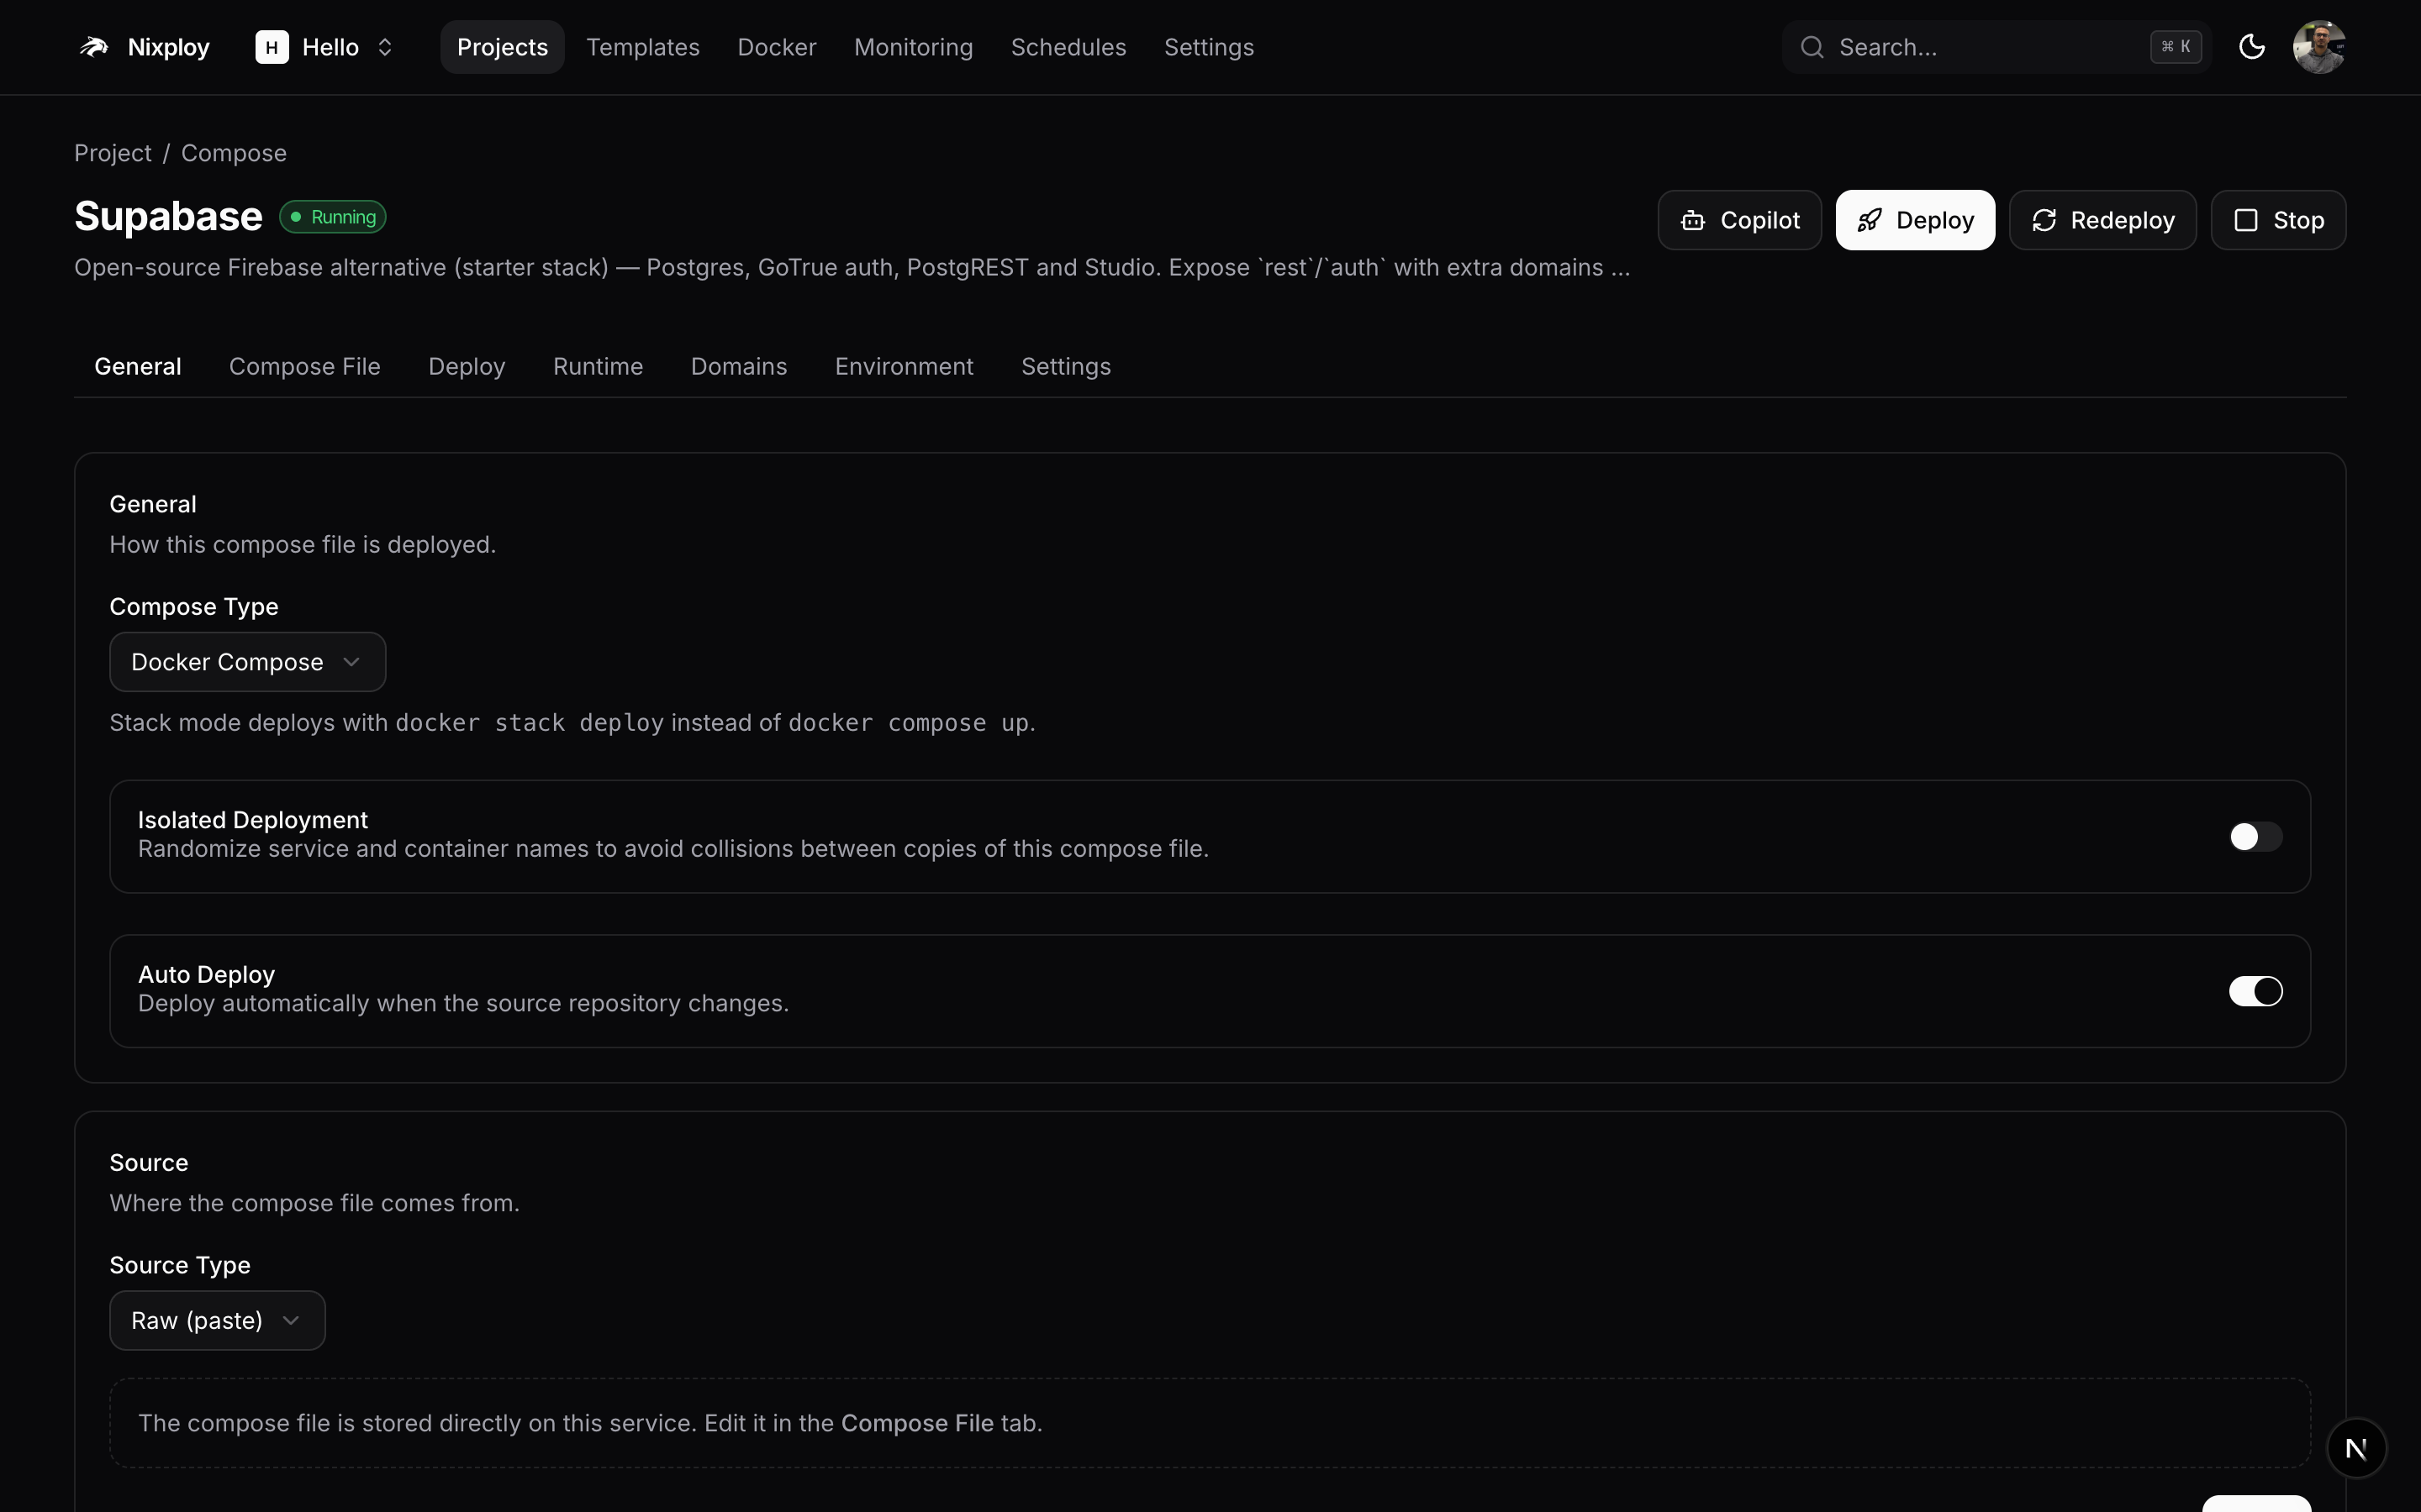Switch to the Environment tab
The height and width of the screenshot is (1512, 2421).
coord(905,367)
